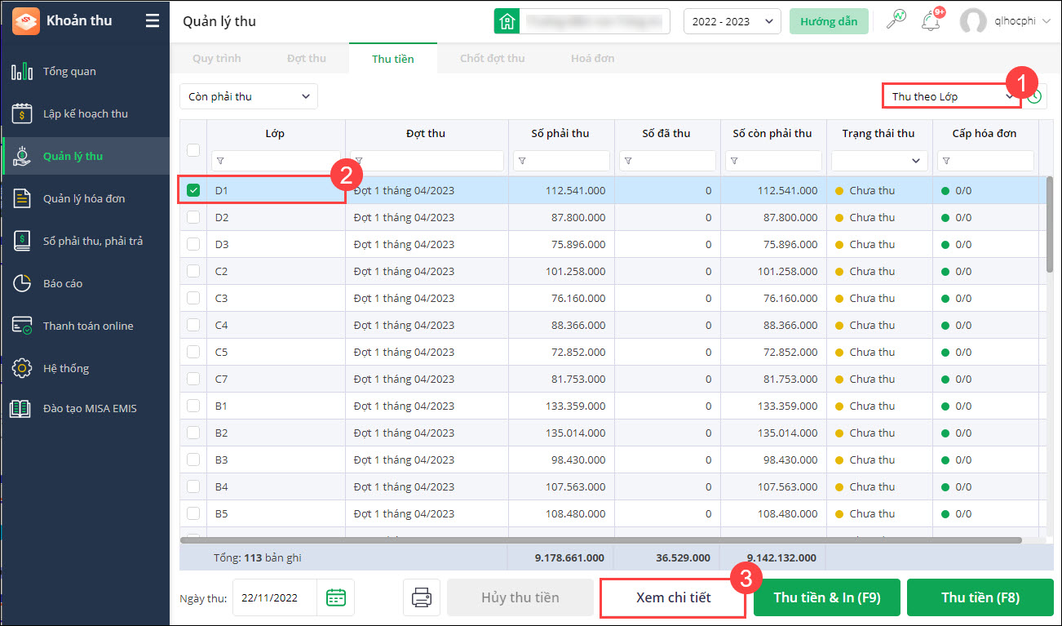Click the Sổ phải thu, phải trả book icon
1062x626 pixels.
[22, 241]
